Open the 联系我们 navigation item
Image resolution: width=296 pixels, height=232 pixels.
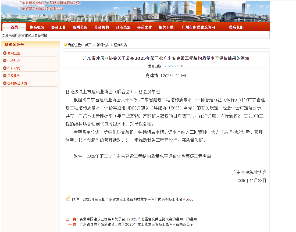tap(236, 27)
